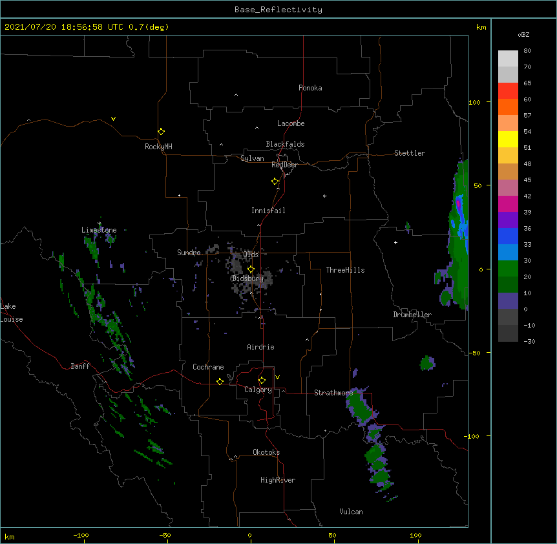Screen dimensions: 557x544
Task: Click the yellow diamond marker south of RedDeer
Action: click(x=275, y=182)
